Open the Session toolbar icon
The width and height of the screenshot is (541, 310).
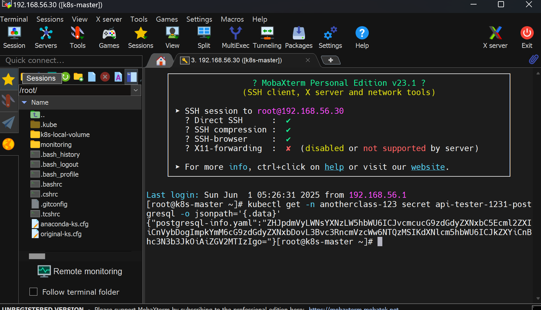14,38
